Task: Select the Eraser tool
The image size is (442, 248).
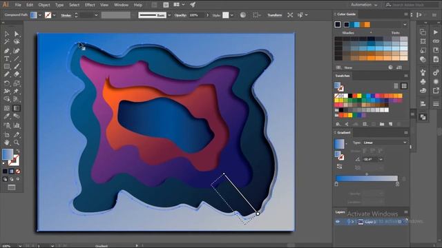Action: pos(17,74)
